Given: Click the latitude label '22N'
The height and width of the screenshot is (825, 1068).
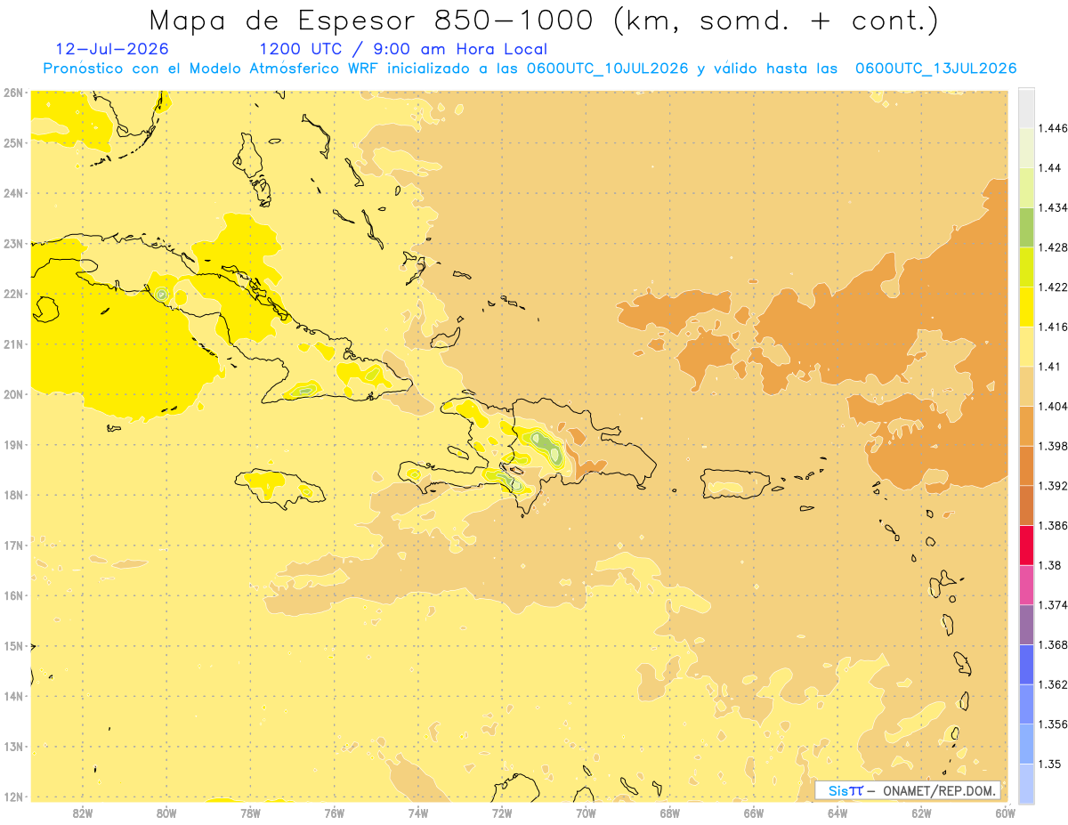Looking at the screenshot, I should tap(12, 294).
